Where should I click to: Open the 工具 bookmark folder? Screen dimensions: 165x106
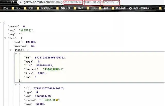(91, 8)
